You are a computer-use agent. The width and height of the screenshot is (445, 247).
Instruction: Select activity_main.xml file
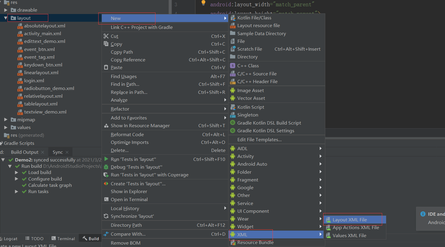pyautogui.click(x=43, y=34)
